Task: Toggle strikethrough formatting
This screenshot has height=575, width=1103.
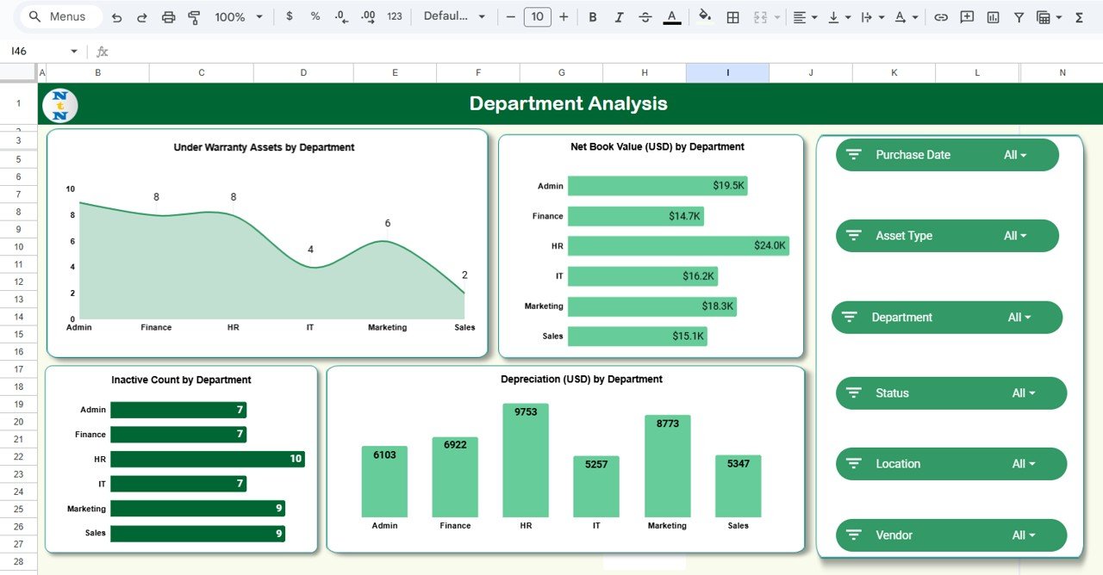Action: pyautogui.click(x=645, y=16)
